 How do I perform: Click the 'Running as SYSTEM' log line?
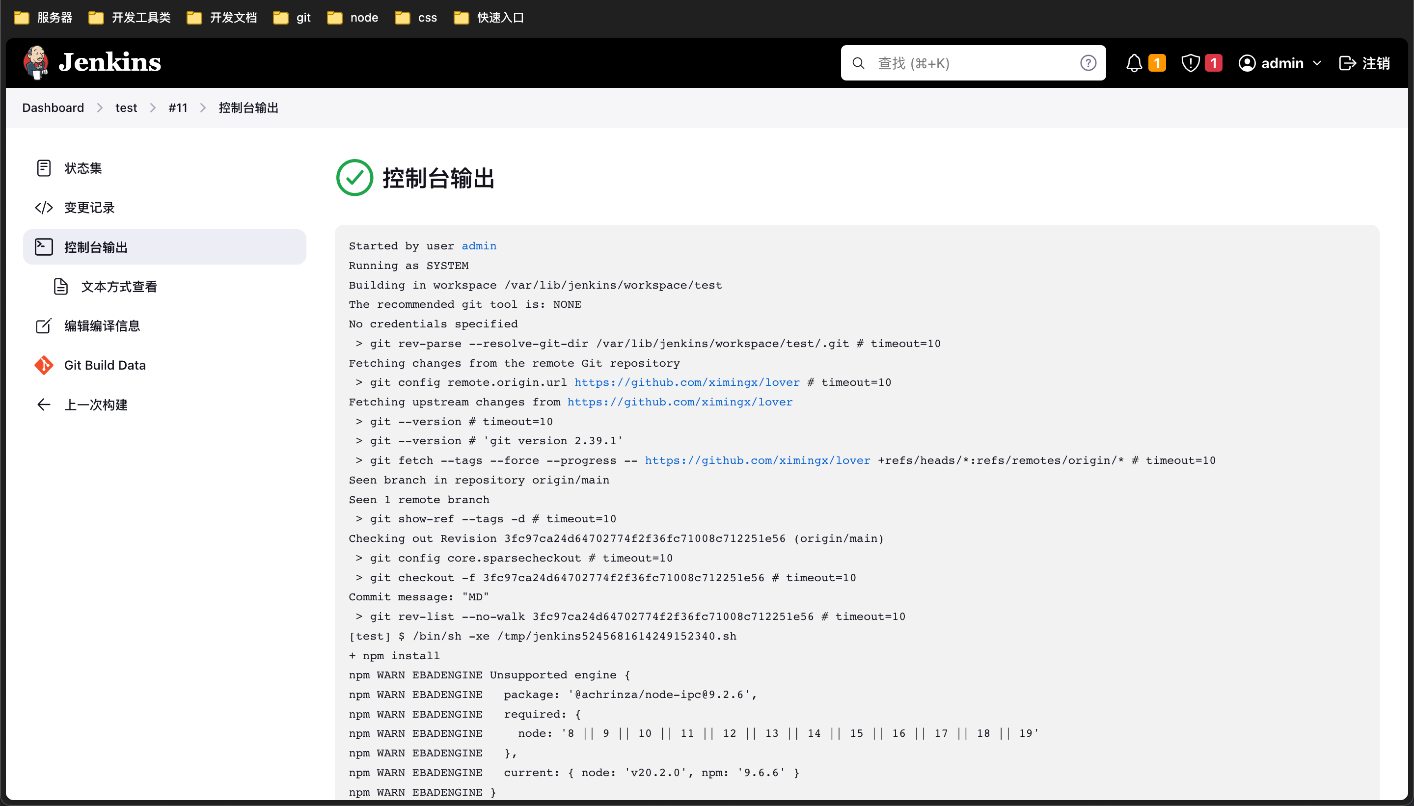(408, 266)
